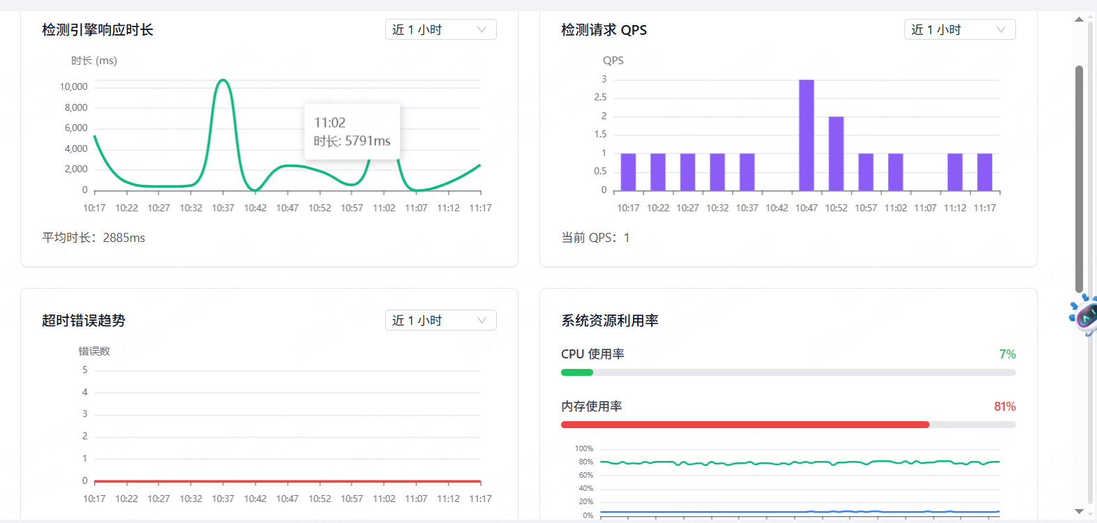Open the AI assistant robot icon
Viewport: 1097px width, 523px height.
(1085, 315)
